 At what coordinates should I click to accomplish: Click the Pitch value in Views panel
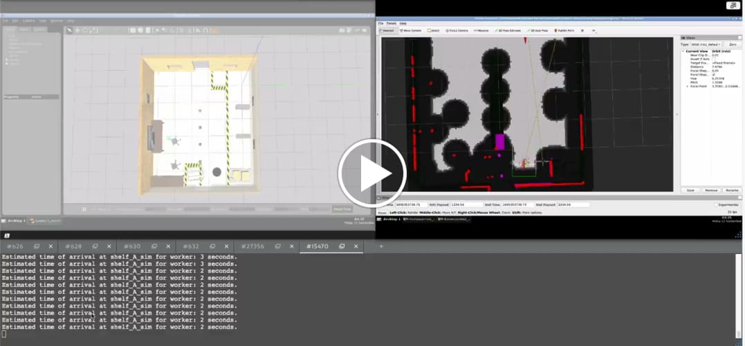(x=717, y=82)
